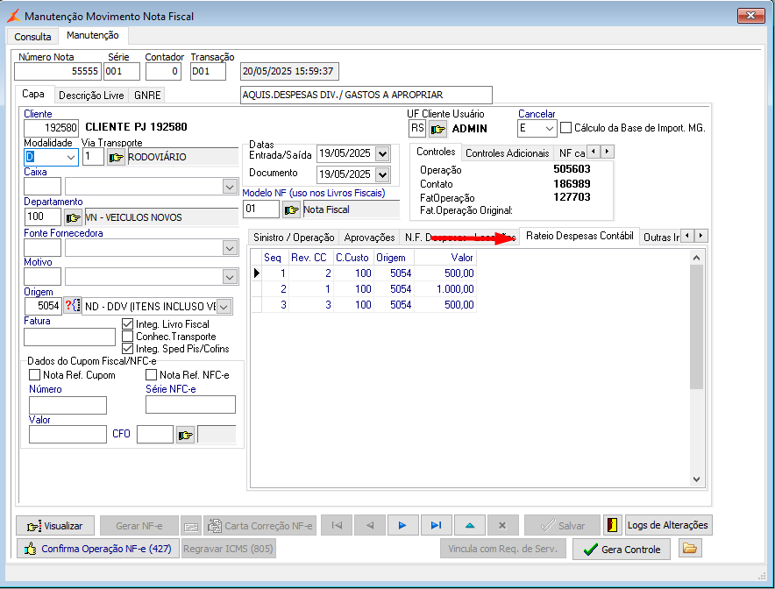Uncheck the Integ. Livro Fiscal checkbox
Screen dimensions: 775x589
[x=128, y=324]
